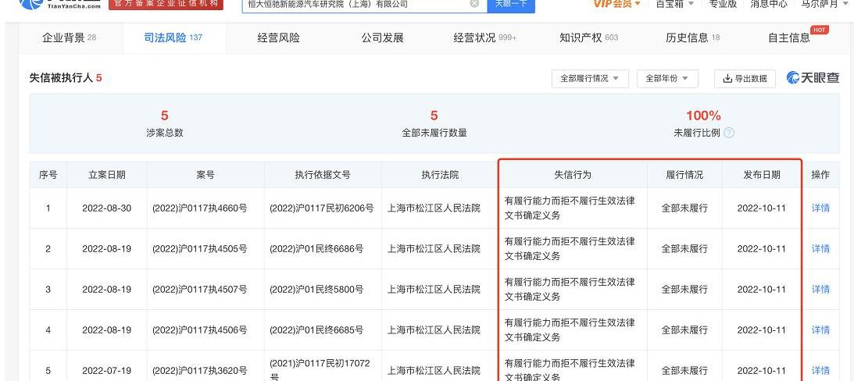Open 消息中心 in the top bar

(x=769, y=5)
